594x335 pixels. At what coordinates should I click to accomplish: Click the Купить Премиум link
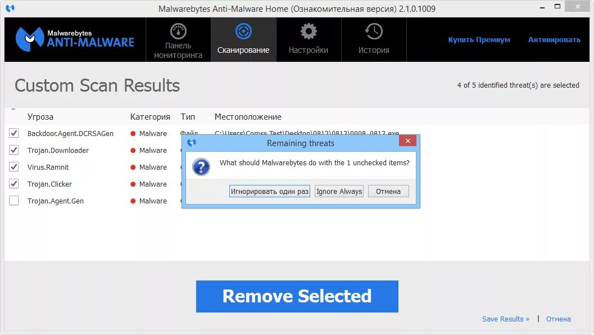click(479, 40)
